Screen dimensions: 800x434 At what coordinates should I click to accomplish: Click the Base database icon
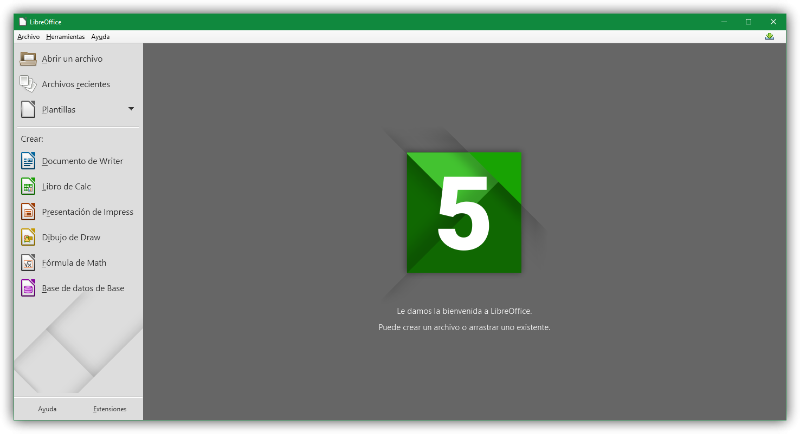pyautogui.click(x=28, y=288)
